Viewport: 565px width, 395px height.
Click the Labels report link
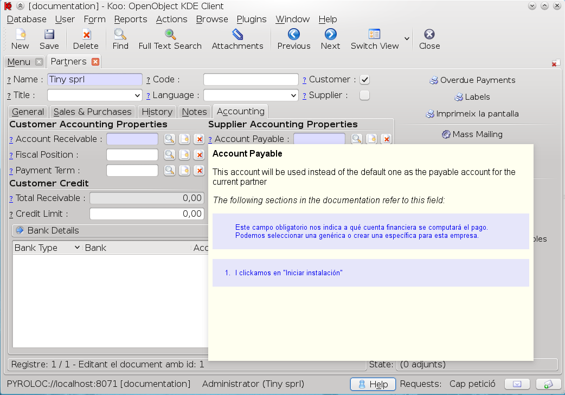472,97
